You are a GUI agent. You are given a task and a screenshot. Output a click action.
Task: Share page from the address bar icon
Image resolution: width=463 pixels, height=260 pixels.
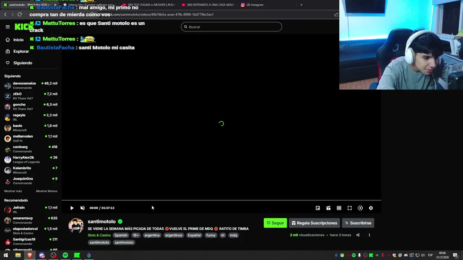point(336,14)
